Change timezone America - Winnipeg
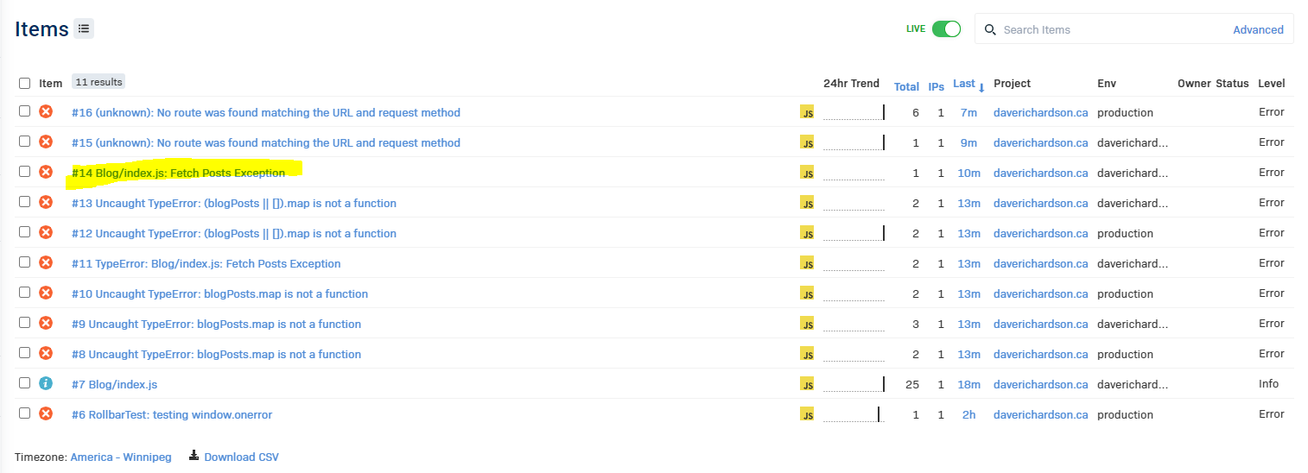Image resolution: width=1308 pixels, height=473 pixels. coord(121,457)
